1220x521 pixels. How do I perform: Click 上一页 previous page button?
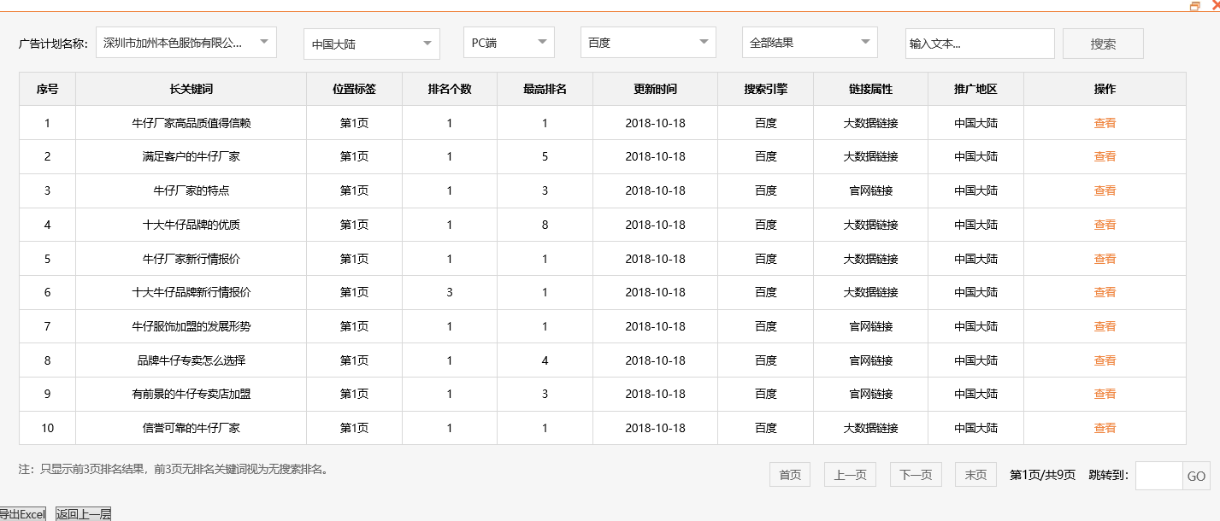pos(849,474)
